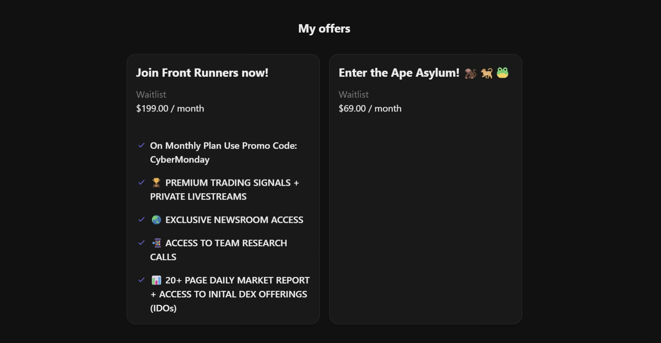
Task: Click the bar chart icon near DAILY MARKET REPORT
Action: 157,280
